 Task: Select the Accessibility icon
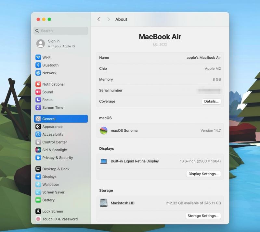38,134
